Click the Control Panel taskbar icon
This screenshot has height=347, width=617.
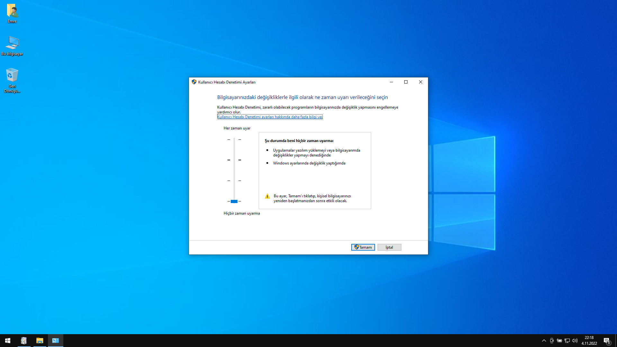click(56, 341)
